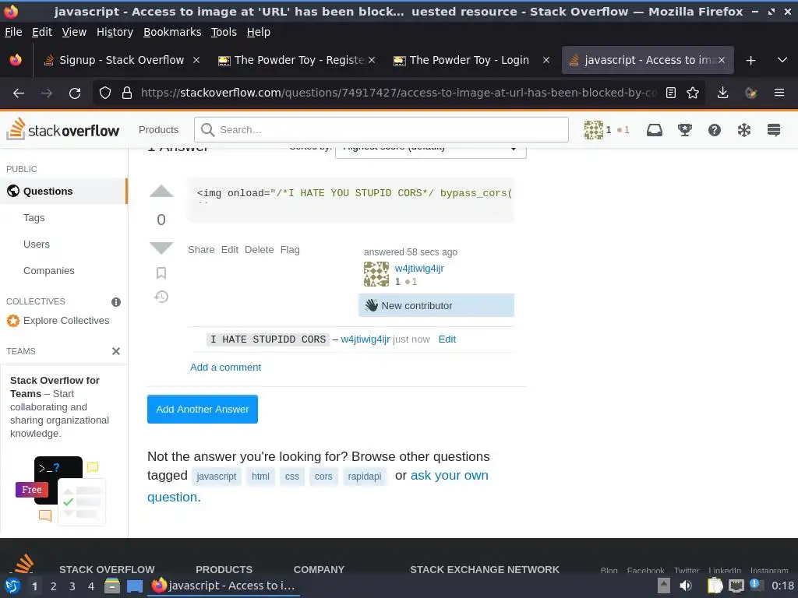
Task: Bookmark this answer
Action: (161, 273)
